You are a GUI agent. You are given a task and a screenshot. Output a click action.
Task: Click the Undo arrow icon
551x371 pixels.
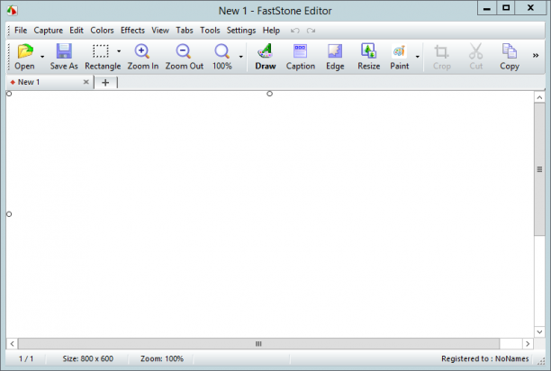point(294,31)
